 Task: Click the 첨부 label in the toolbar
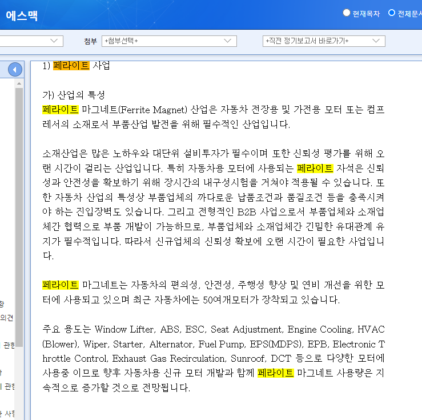tap(90, 41)
